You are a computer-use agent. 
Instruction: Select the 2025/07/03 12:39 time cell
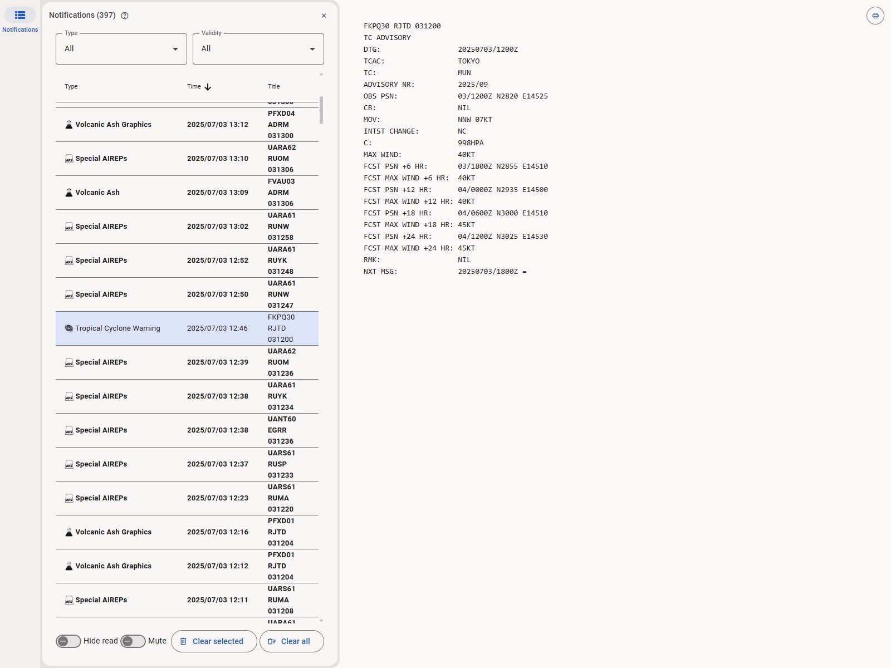[x=218, y=362]
